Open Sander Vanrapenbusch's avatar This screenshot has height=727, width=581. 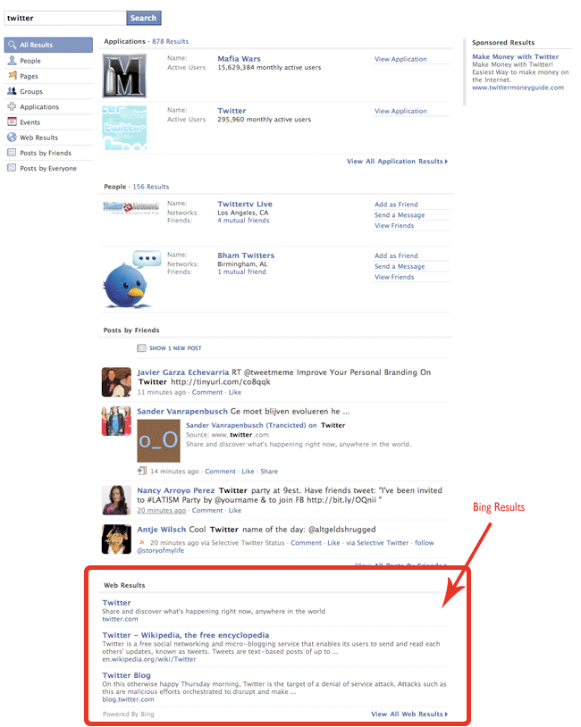116,421
